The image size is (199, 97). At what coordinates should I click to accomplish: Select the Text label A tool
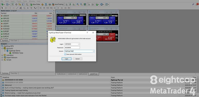(x=28, y=8)
